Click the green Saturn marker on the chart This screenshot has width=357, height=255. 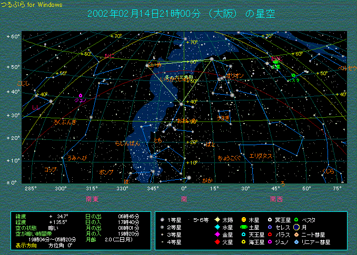[276, 63]
